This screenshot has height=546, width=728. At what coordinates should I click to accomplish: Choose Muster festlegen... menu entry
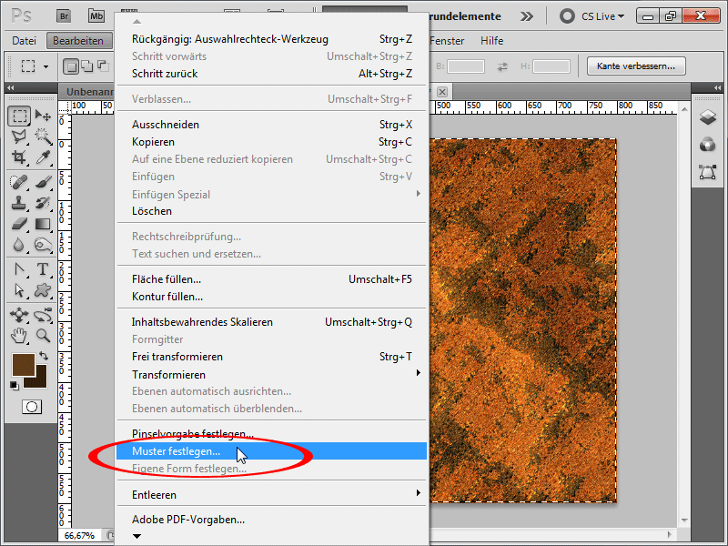tap(271, 451)
